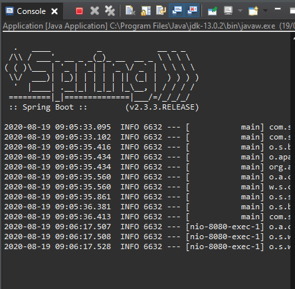The image size is (295, 289).
Task: Click log line timestamped 09:06:17.508
Action: 147,237
